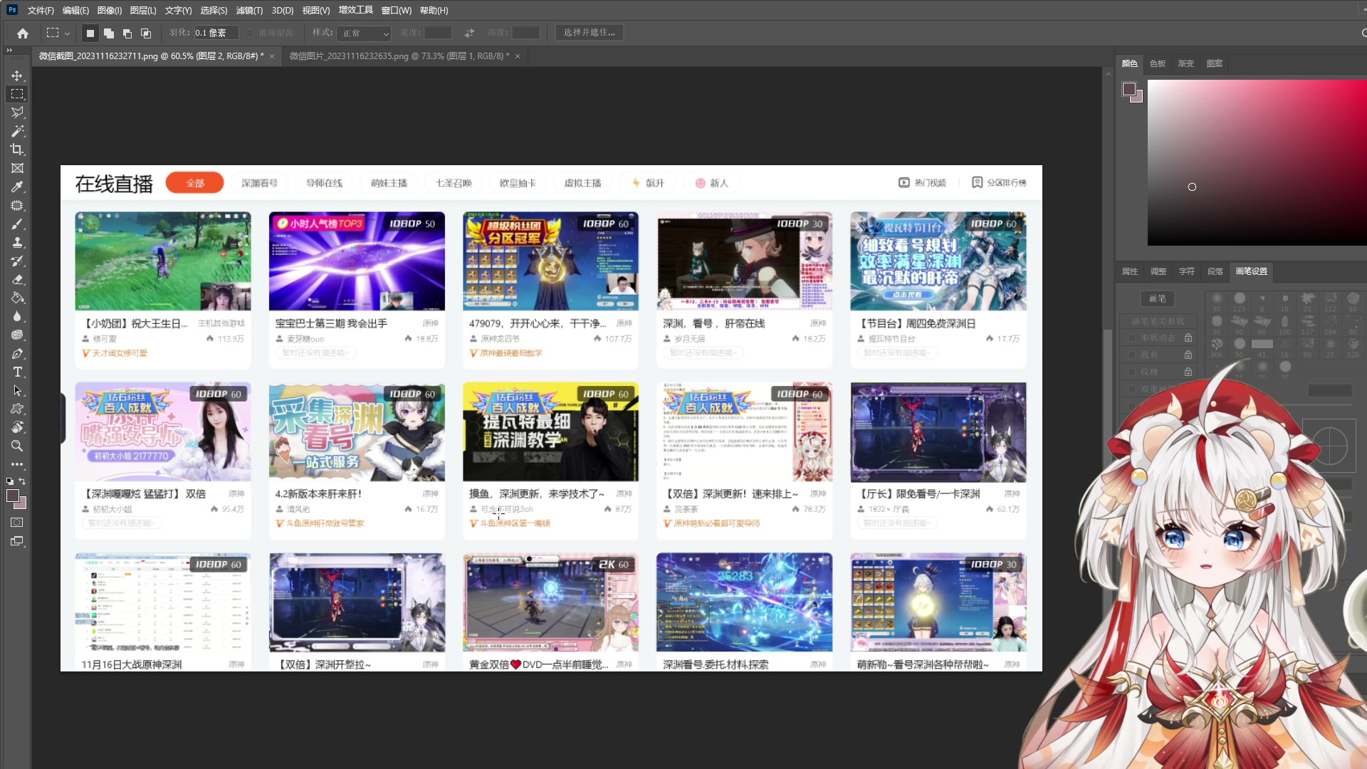Go to the Home screen icon
Viewport: 1367px width, 769px height.
23,33
